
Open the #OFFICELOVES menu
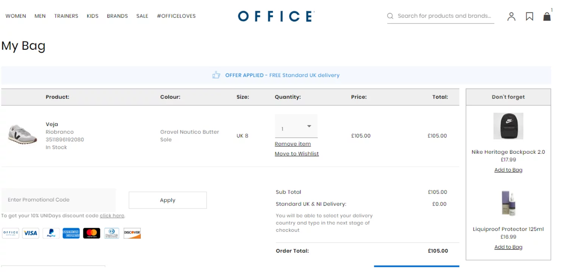pos(176,16)
